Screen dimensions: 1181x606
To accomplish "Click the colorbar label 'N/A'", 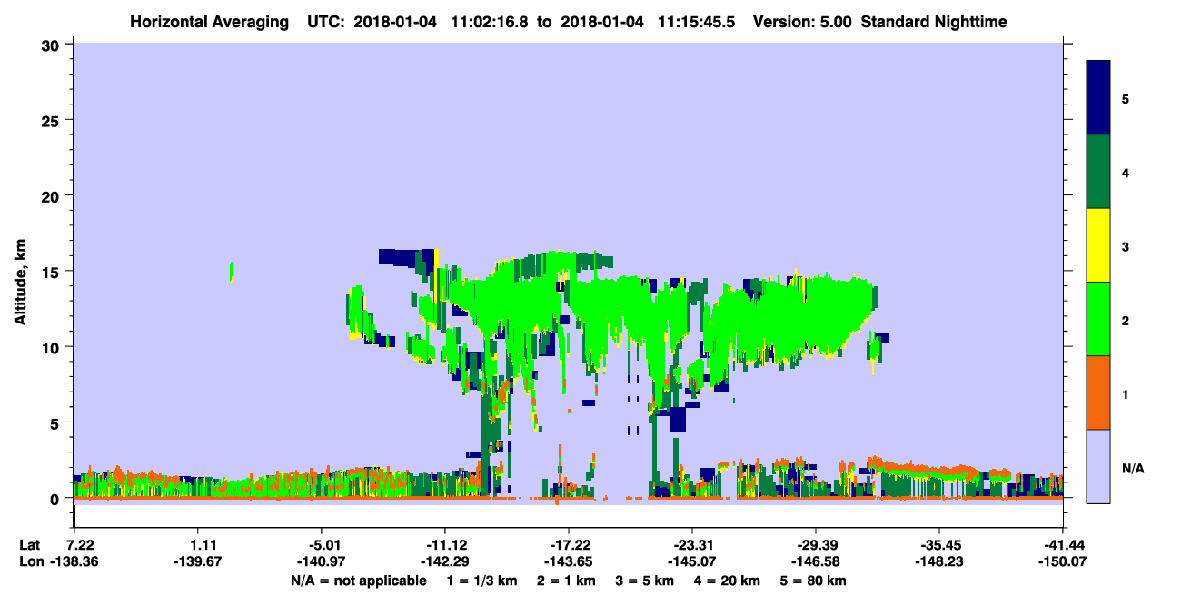I will point(1132,468).
